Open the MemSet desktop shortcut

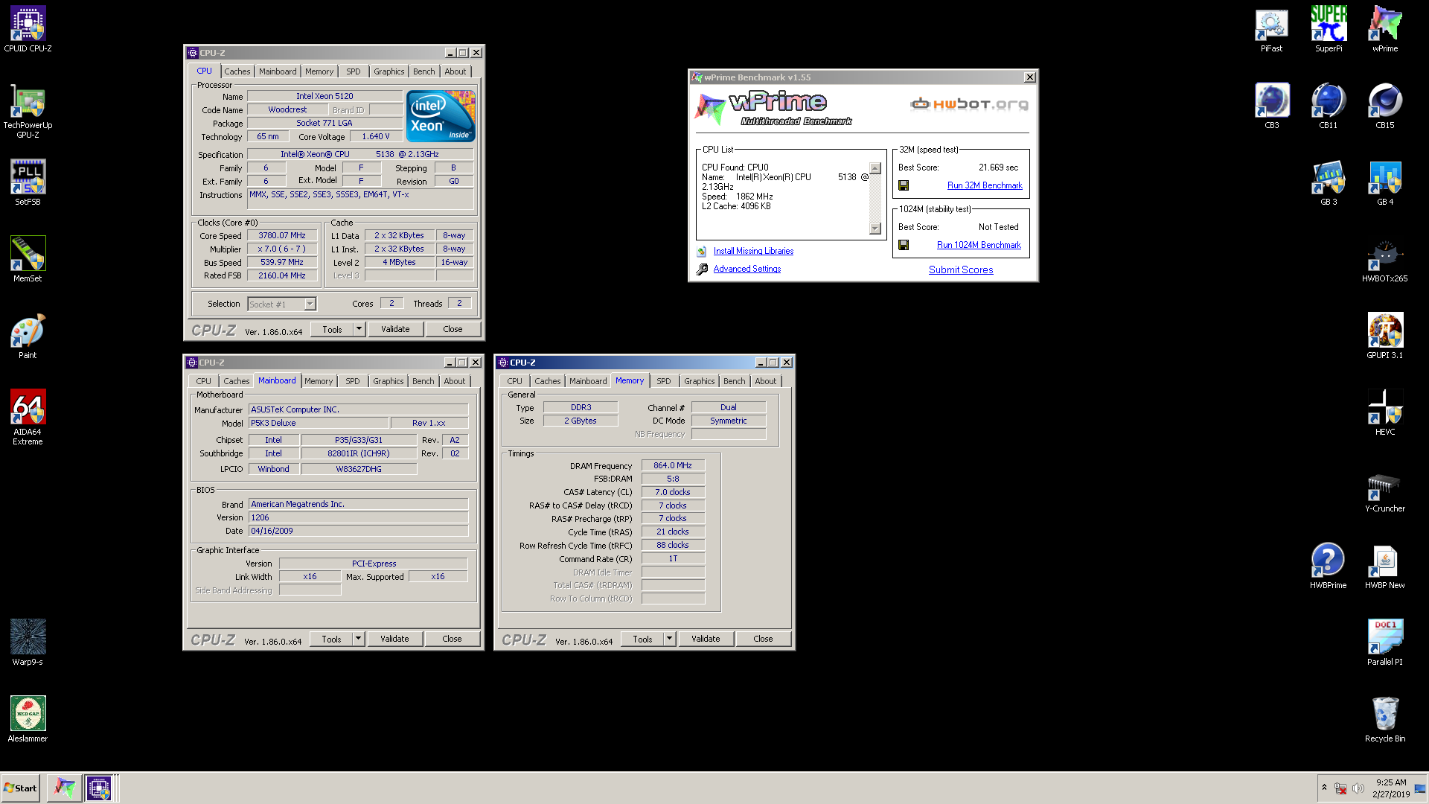click(x=28, y=259)
